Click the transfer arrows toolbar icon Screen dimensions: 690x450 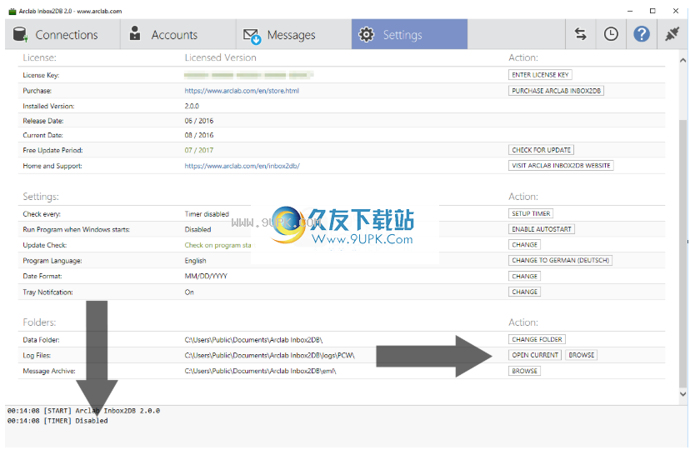581,34
